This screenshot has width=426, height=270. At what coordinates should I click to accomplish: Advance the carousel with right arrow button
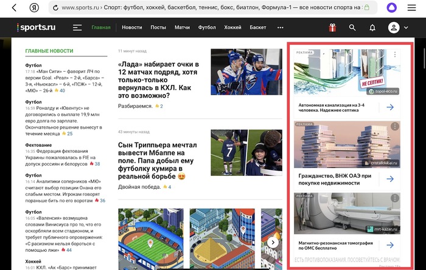tap(273, 242)
